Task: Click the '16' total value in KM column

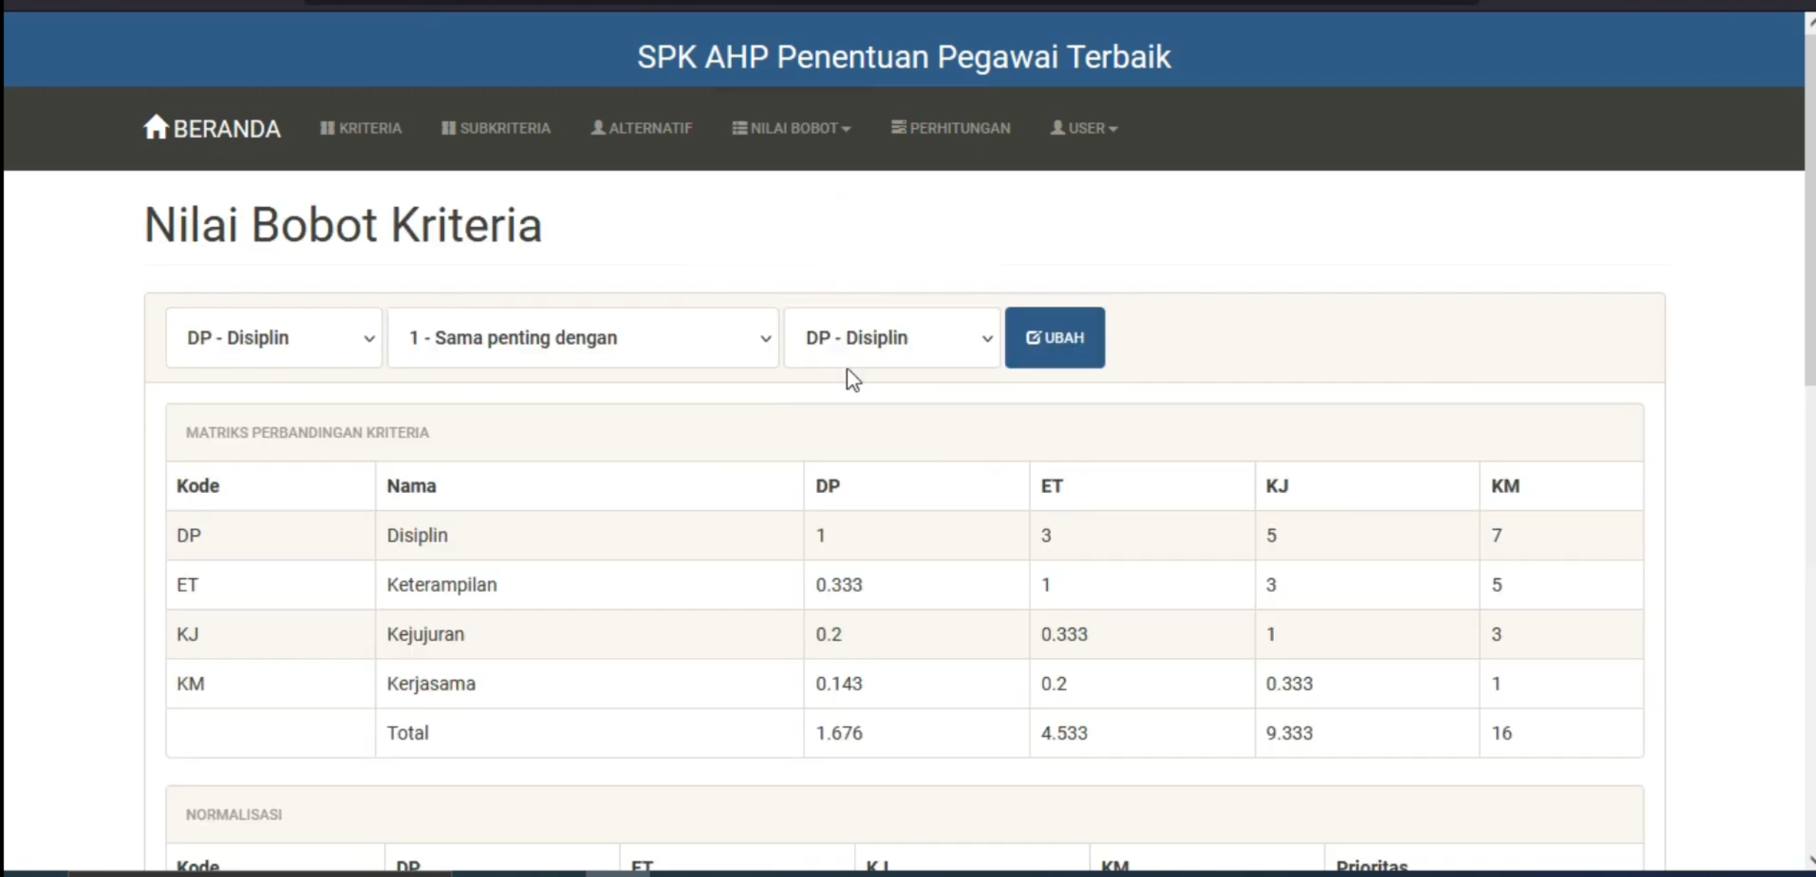Action: pos(1502,733)
